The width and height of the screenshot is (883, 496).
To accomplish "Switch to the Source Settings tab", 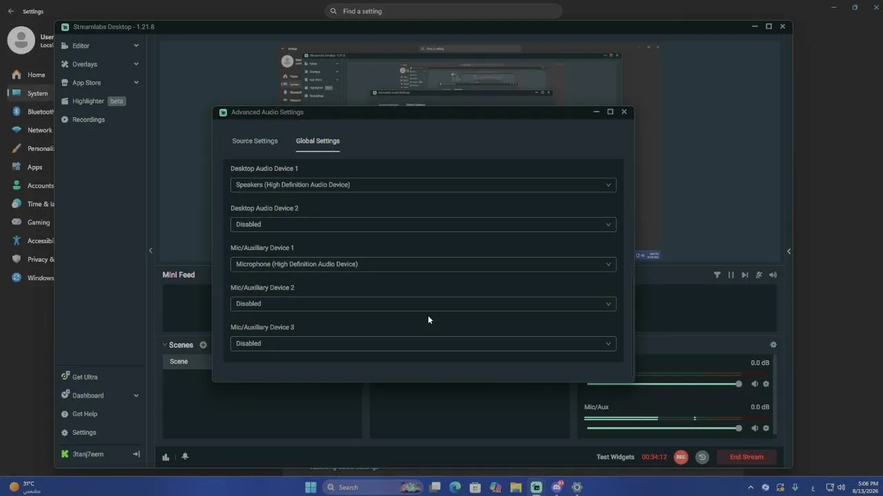I will click(x=255, y=141).
